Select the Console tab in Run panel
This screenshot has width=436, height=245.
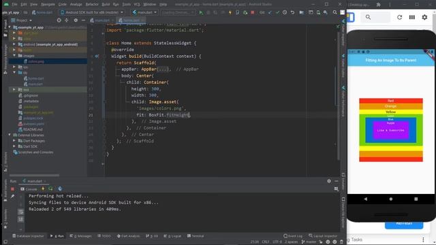click(29, 189)
